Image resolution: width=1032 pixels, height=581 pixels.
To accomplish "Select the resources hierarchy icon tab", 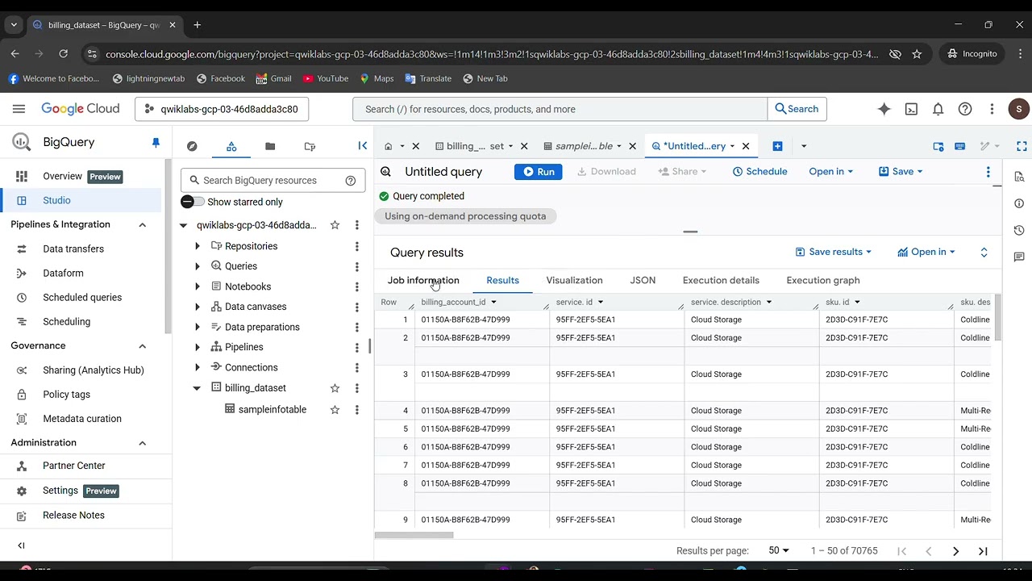I will point(231,146).
